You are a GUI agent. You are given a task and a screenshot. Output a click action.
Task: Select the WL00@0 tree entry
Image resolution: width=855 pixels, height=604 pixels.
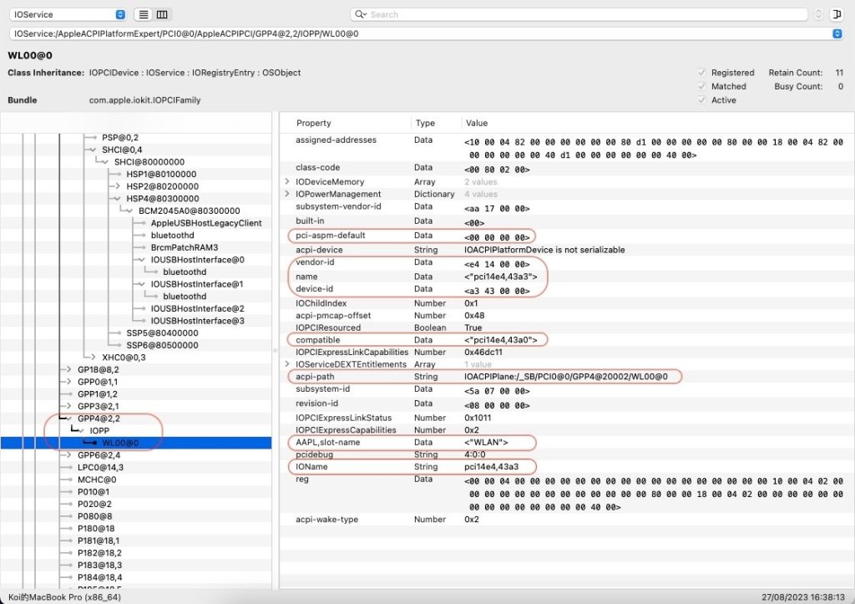pyautogui.click(x=120, y=443)
